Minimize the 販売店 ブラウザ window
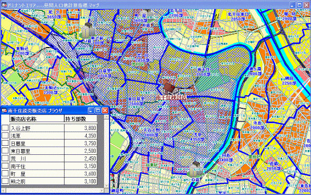 tap(91, 110)
